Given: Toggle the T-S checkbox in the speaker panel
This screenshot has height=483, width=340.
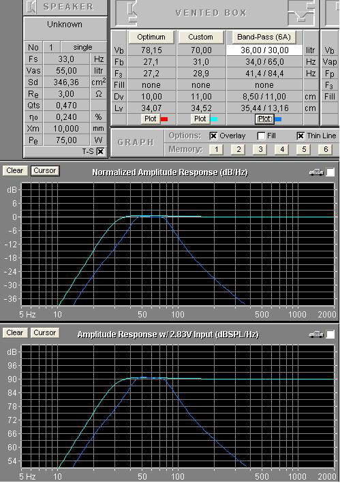Looking at the screenshot, I should click(100, 151).
